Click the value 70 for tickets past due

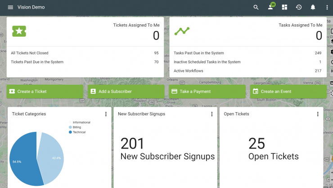click(x=156, y=62)
